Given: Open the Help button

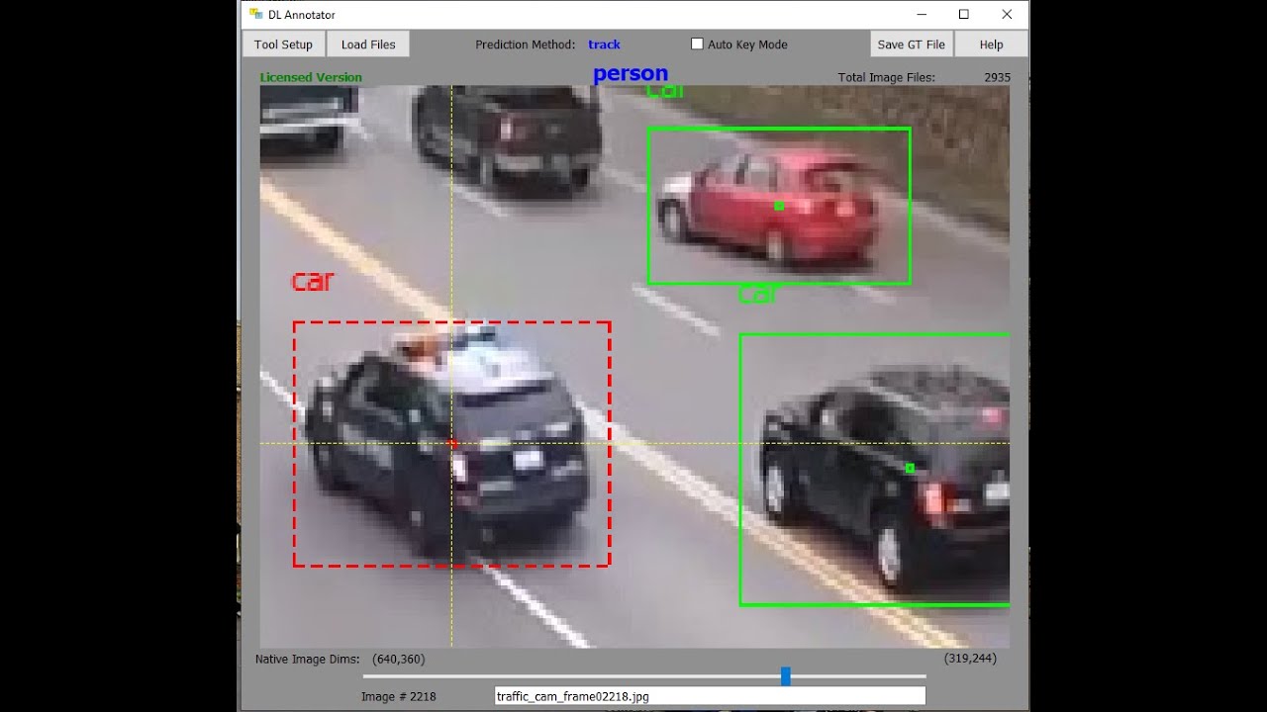Looking at the screenshot, I should (x=991, y=44).
